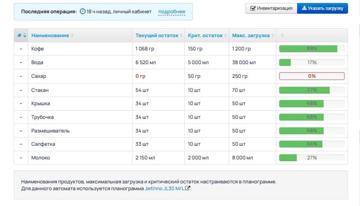Viewport: 360px width, 206px height.
Task: Select the red 0 гр value for Сахар
Action: [x=140, y=76]
